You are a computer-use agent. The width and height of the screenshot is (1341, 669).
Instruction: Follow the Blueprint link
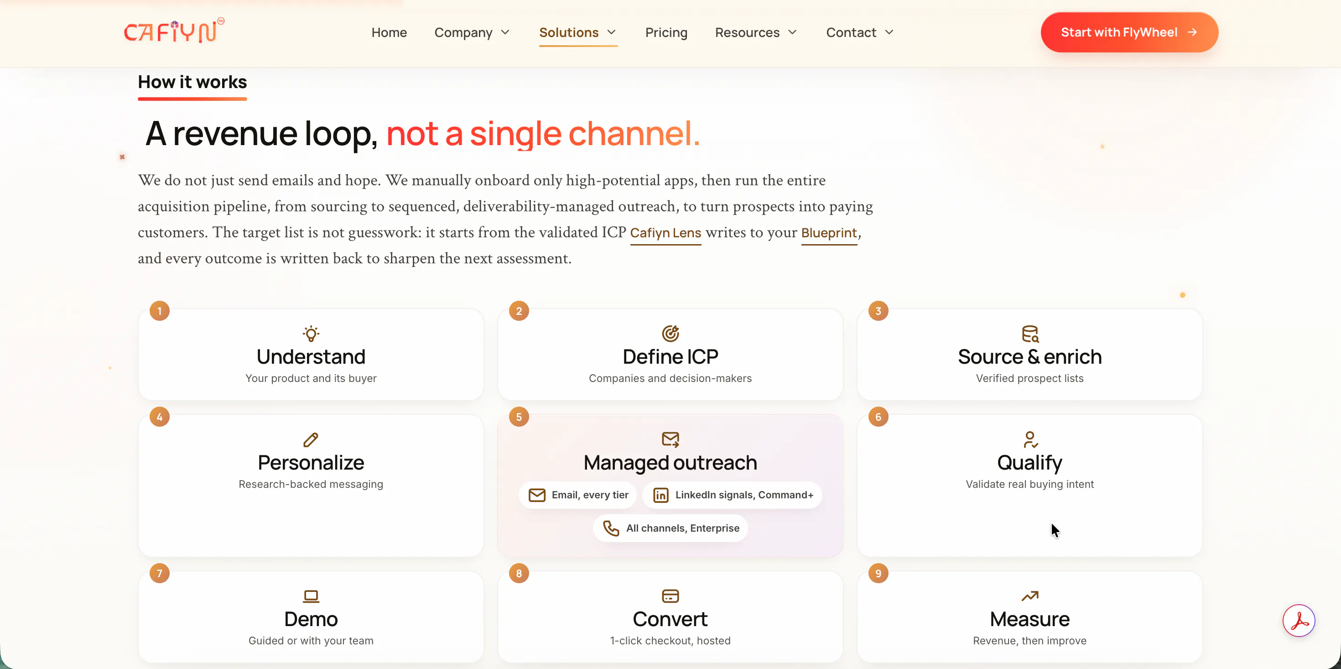[829, 233]
